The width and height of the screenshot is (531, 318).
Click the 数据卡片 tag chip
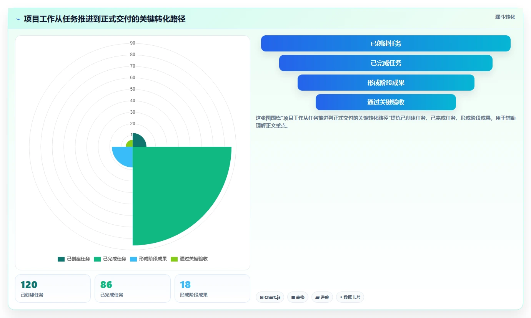[350, 297]
